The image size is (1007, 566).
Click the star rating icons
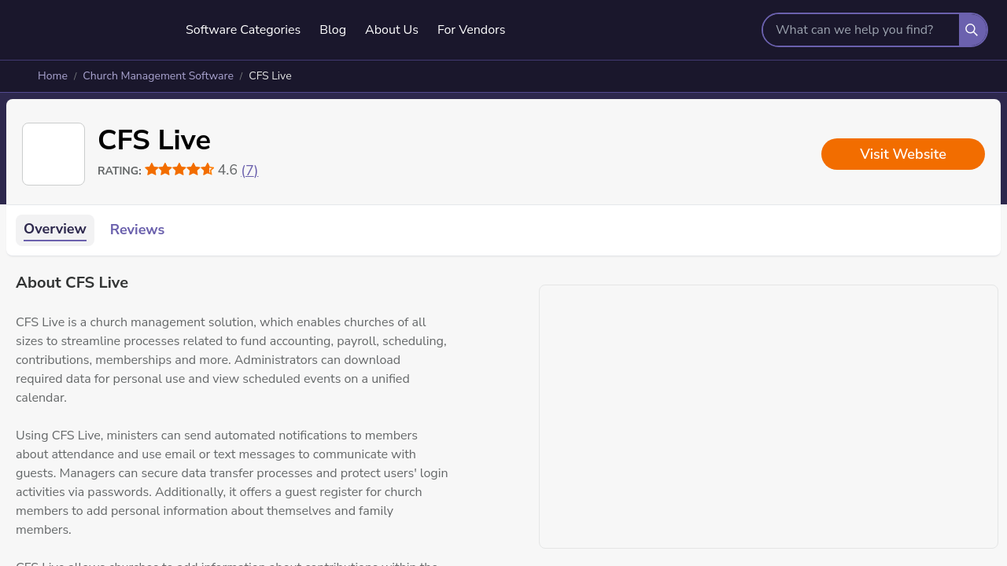pyautogui.click(x=179, y=169)
